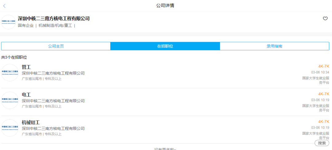
Task: Open the company logo in the header
Action: pos(9,22)
